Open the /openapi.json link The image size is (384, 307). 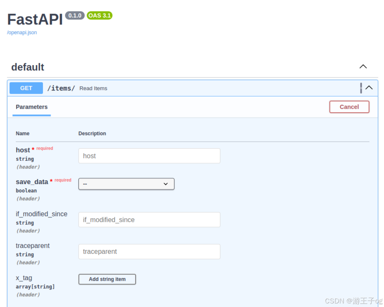22,33
